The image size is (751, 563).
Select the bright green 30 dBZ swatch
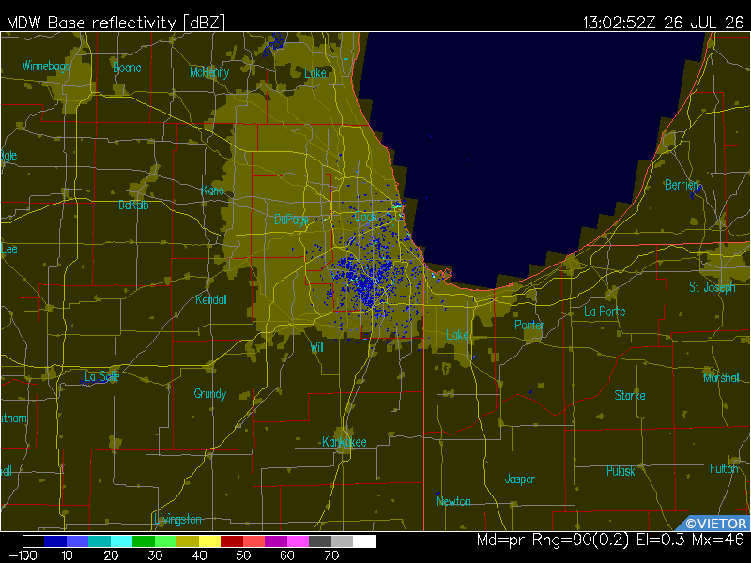click(166, 541)
